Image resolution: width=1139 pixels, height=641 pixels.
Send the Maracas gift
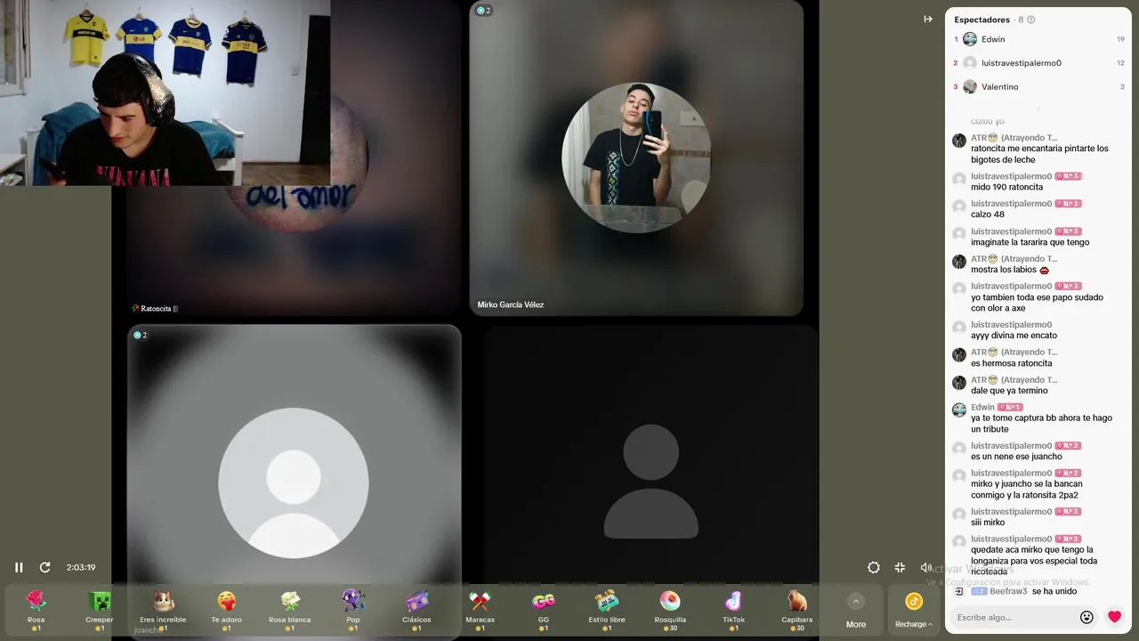[x=480, y=610]
